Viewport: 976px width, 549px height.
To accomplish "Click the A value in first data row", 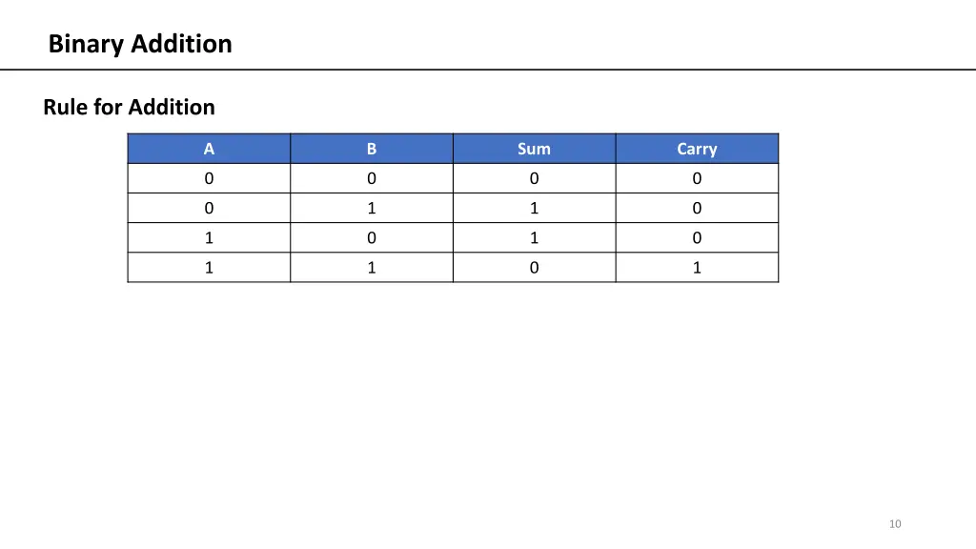I will tap(209, 178).
